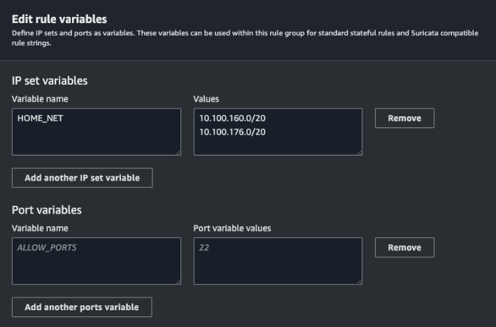Image resolution: width=496 pixels, height=327 pixels.
Task: Click the ALLOW_PORTS variable name field
Action: click(x=97, y=261)
